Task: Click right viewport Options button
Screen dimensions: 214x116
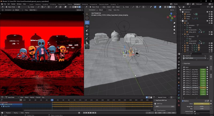Action: tap(173, 10)
